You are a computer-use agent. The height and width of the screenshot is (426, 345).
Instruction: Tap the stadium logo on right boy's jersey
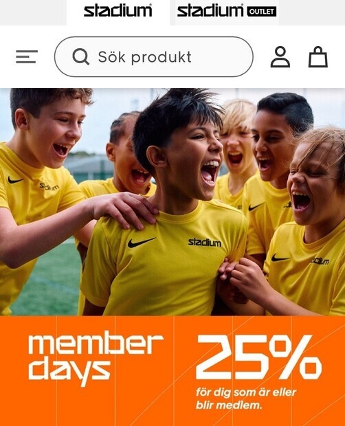coord(320,261)
